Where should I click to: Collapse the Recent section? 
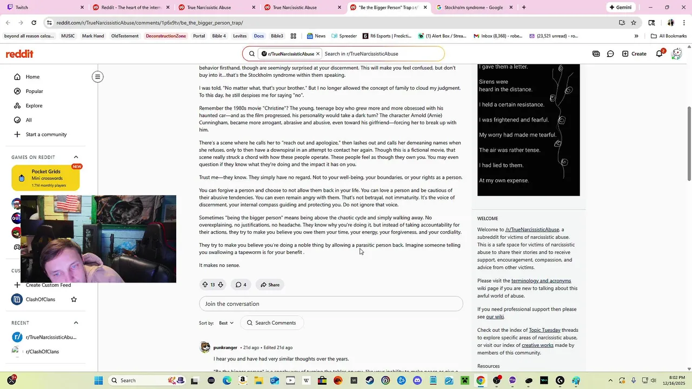[x=76, y=323]
